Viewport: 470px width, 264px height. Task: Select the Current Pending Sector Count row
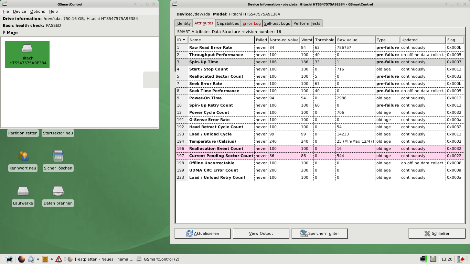[320, 156]
